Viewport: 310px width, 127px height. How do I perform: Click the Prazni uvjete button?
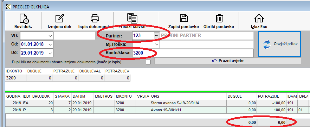(227, 61)
